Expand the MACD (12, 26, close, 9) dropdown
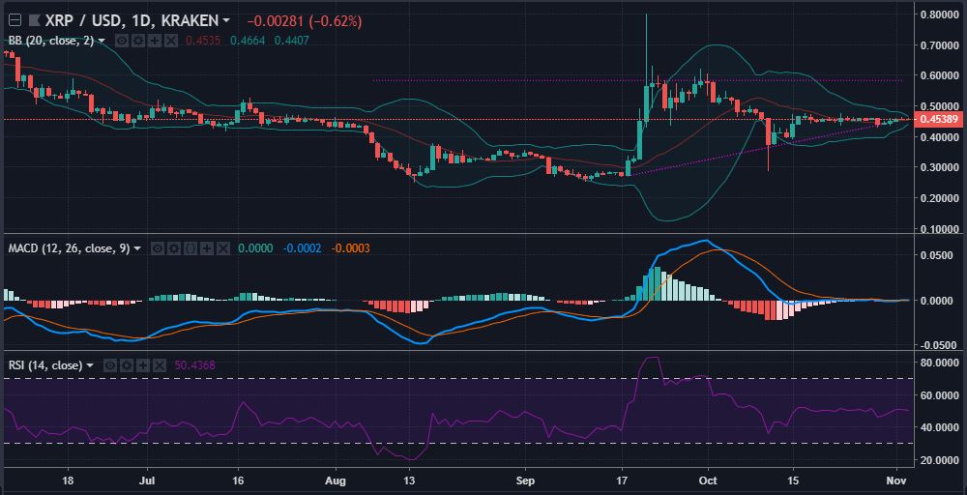The height and width of the screenshot is (495, 967). pyautogui.click(x=137, y=248)
